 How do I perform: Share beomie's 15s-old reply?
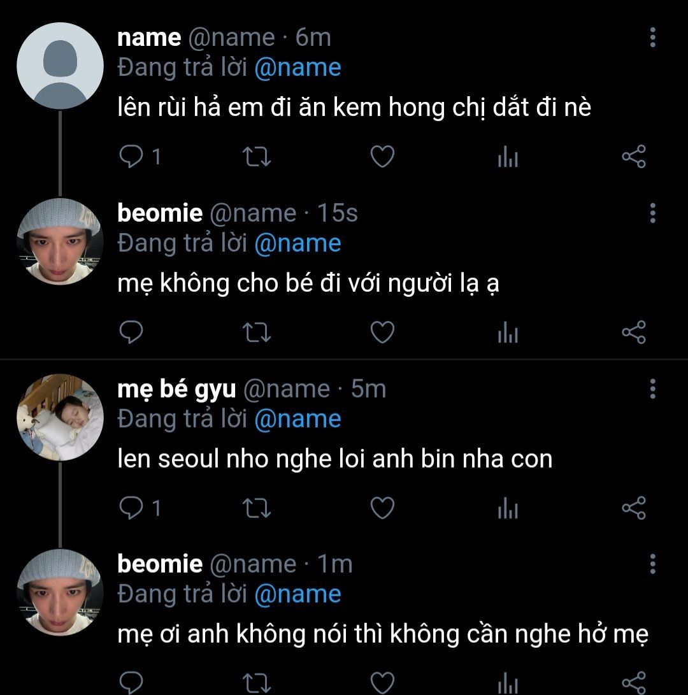[x=633, y=332]
